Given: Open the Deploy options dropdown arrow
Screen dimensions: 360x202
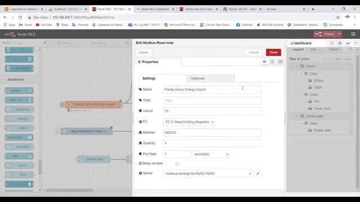Looking at the screenshot, I should pyautogui.click(x=339, y=34).
